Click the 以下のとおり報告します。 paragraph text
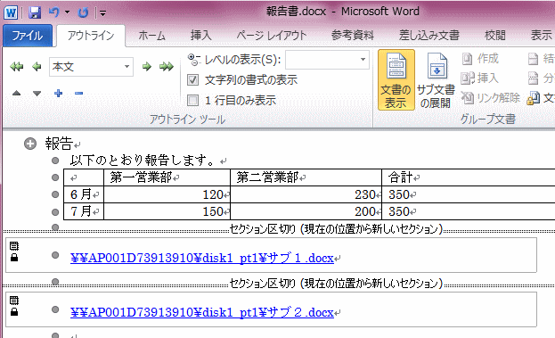The image size is (555, 338). click(x=143, y=161)
